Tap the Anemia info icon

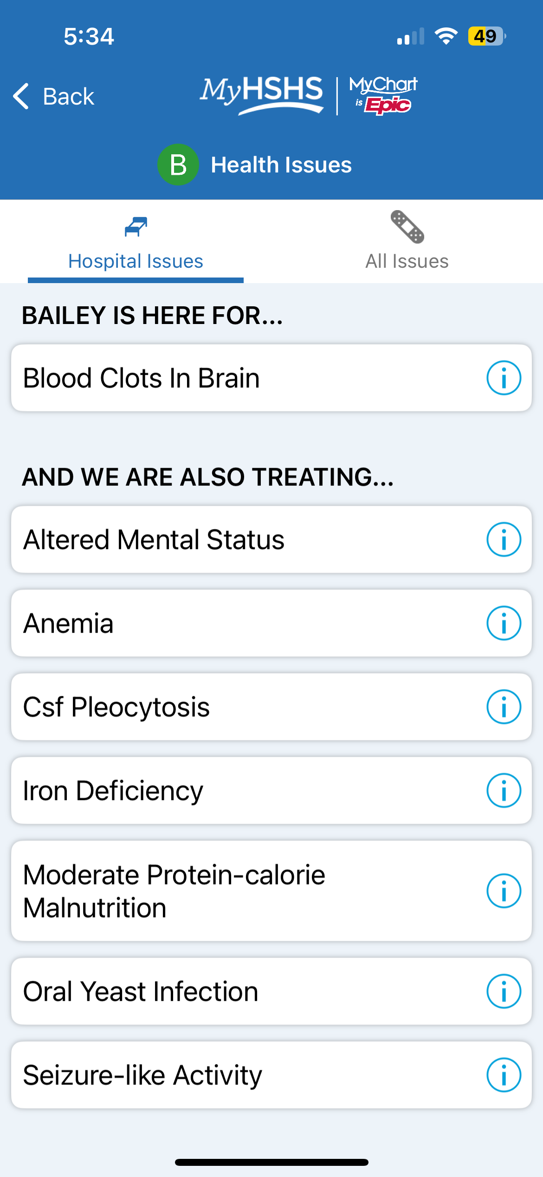click(x=504, y=623)
